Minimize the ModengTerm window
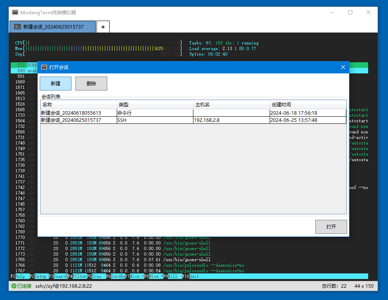 (332, 12)
